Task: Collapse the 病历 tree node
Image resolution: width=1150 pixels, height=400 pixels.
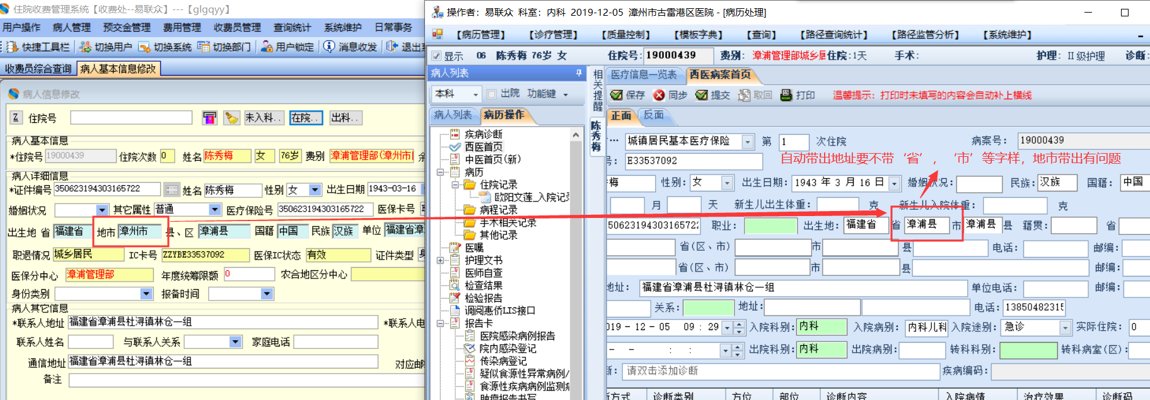Action: tap(441, 172)
